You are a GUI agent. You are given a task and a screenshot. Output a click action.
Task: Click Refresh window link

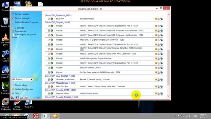tap(22, 14)
